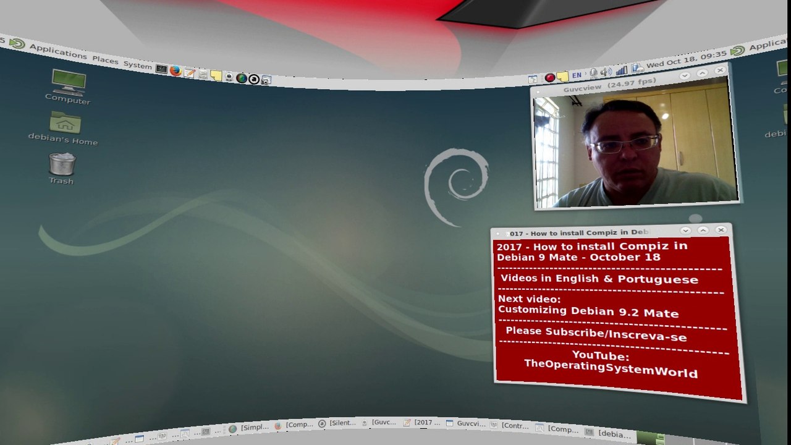The height and width of the screenshot is (445, 791).
Task: Click chevron-down on the Compiz notes window
Action: point(685,230)
